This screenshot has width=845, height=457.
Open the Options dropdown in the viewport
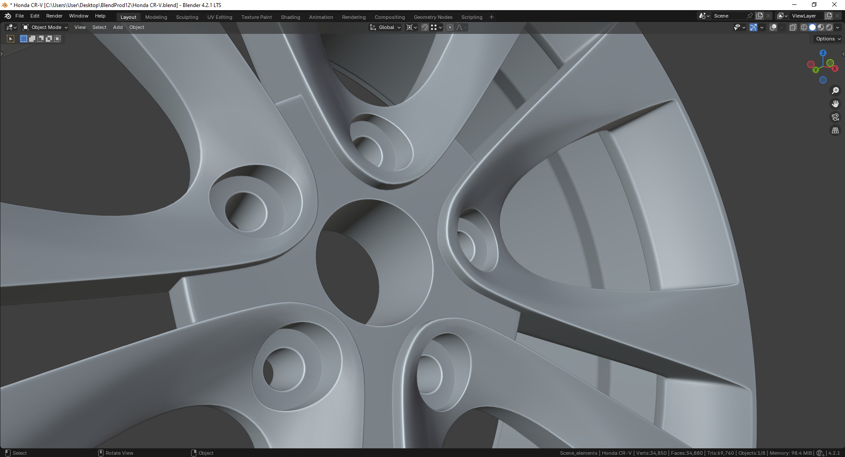pyautogui.click(x=828, y=39)
